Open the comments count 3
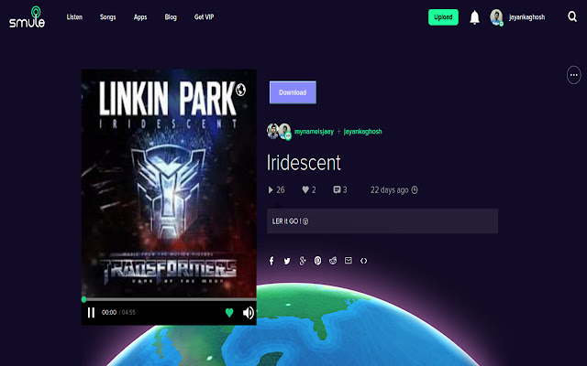 click(x=340, y=190)
